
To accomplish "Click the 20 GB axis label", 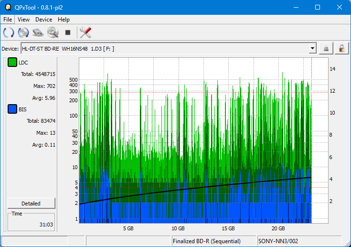I will click(x=278, y=228).
